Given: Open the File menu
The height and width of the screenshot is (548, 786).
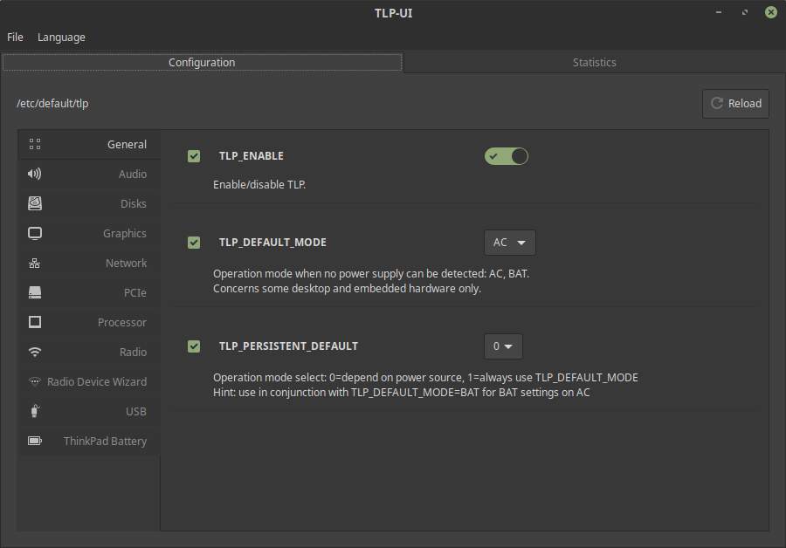Looking at the screenshot, I should (x=15, y=37).
